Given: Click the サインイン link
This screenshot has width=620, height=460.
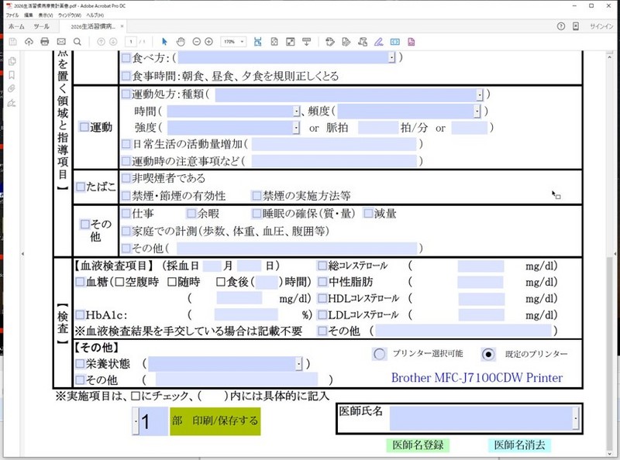Looking at the screenshot, I should click(601, 26).
